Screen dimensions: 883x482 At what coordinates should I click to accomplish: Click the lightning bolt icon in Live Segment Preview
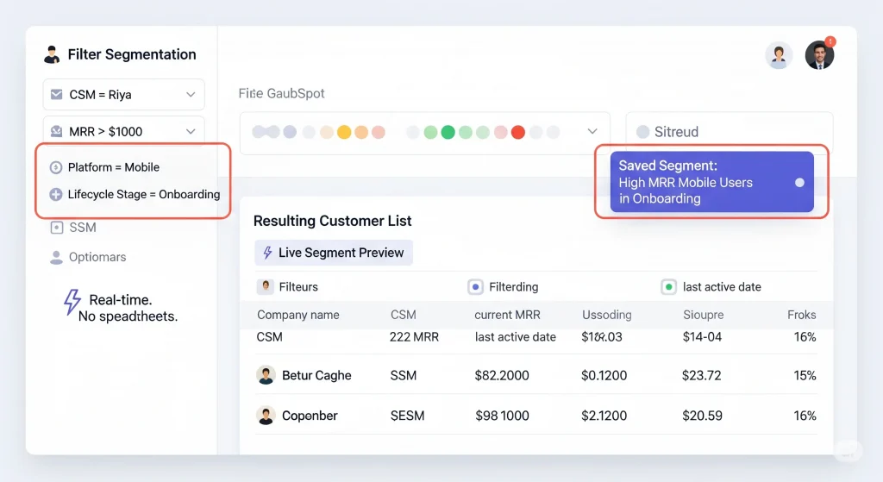pyautogui.click(x=267, y=253)
